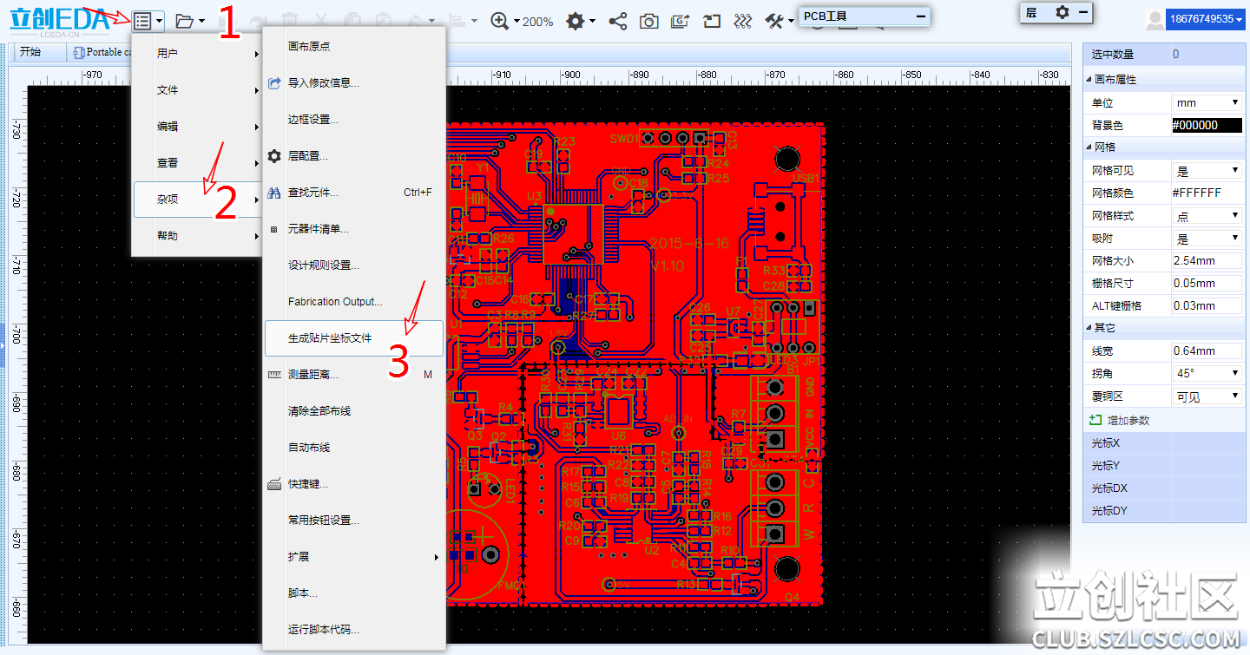Click the zoom magnifier icon
1250x655 pixels.
[x=499, y=21]
